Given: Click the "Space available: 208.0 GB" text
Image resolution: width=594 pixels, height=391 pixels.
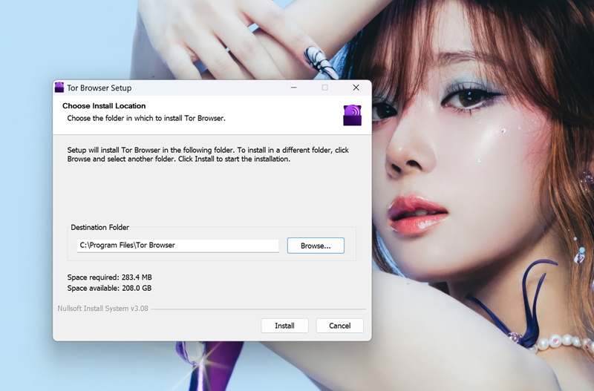Looking at the screenshot, I should point(109,288).
